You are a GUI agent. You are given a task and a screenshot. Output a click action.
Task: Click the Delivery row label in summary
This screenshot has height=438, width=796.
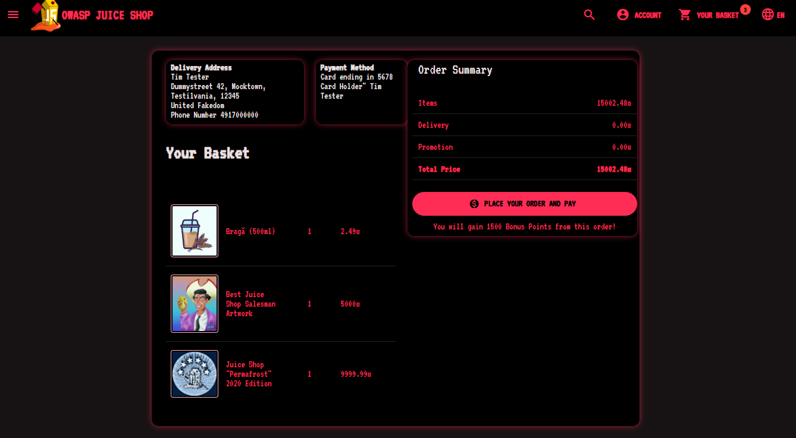coord(433,125)
